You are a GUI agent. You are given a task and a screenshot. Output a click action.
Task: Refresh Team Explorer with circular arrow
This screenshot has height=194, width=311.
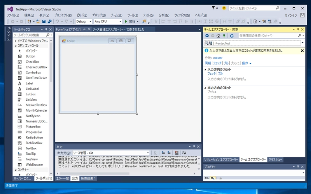232,36
